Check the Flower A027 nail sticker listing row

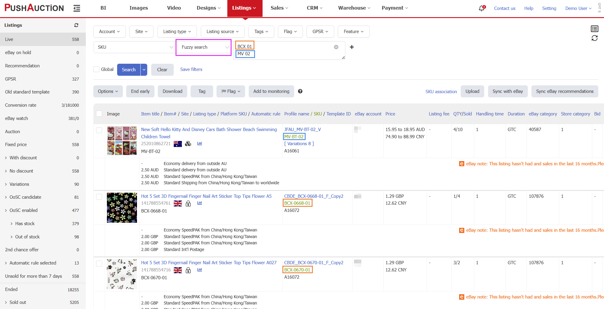(x=99, y=264)
